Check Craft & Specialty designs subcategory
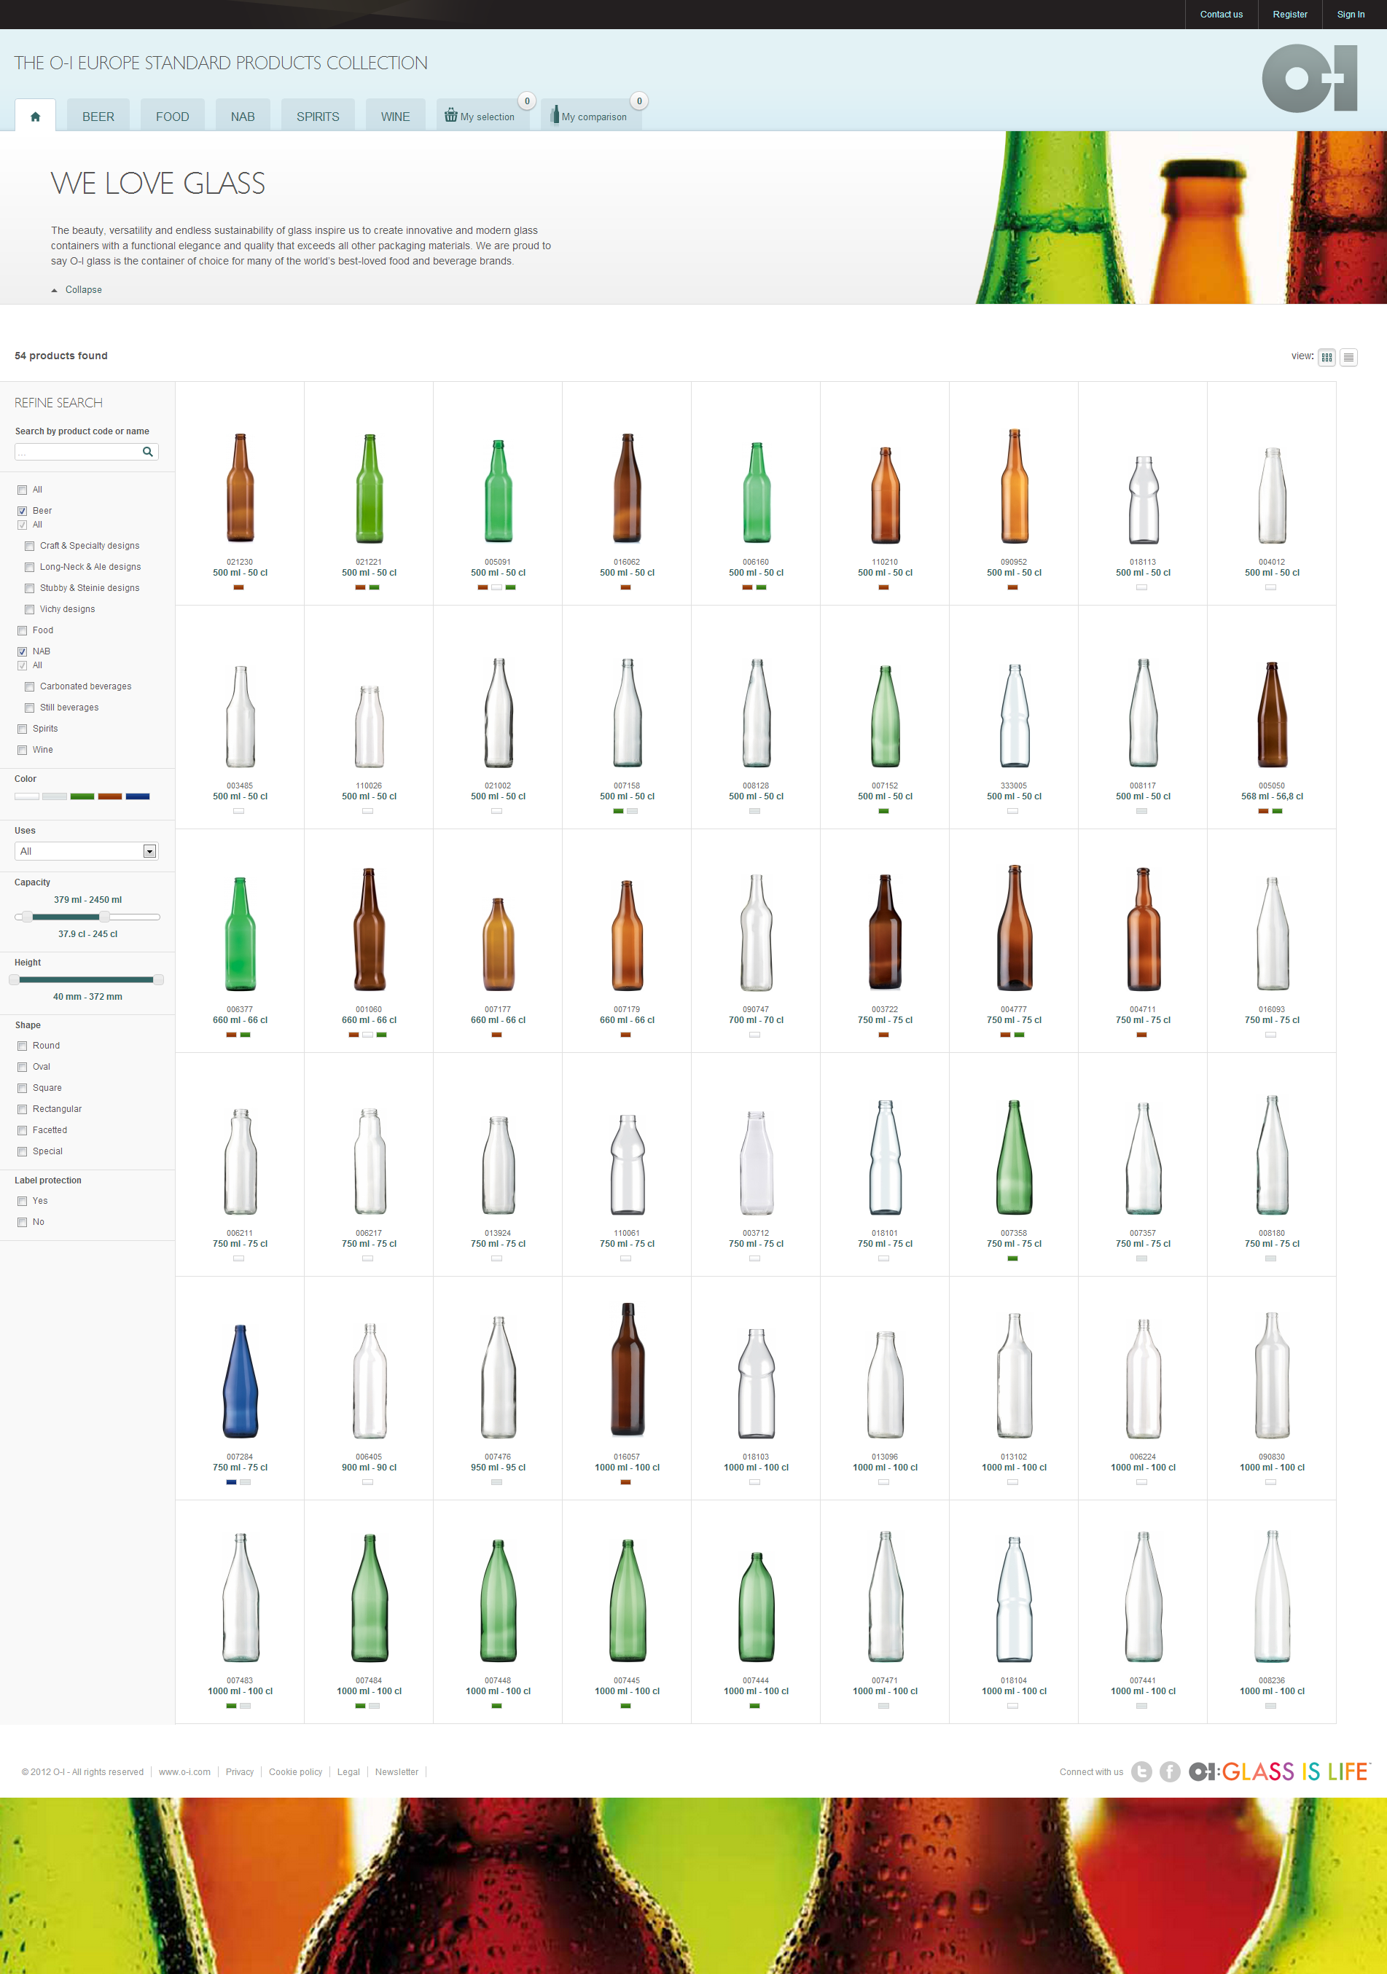Image resolution: width=1387 pixels, height=1974 pixels. coord(30,546)
